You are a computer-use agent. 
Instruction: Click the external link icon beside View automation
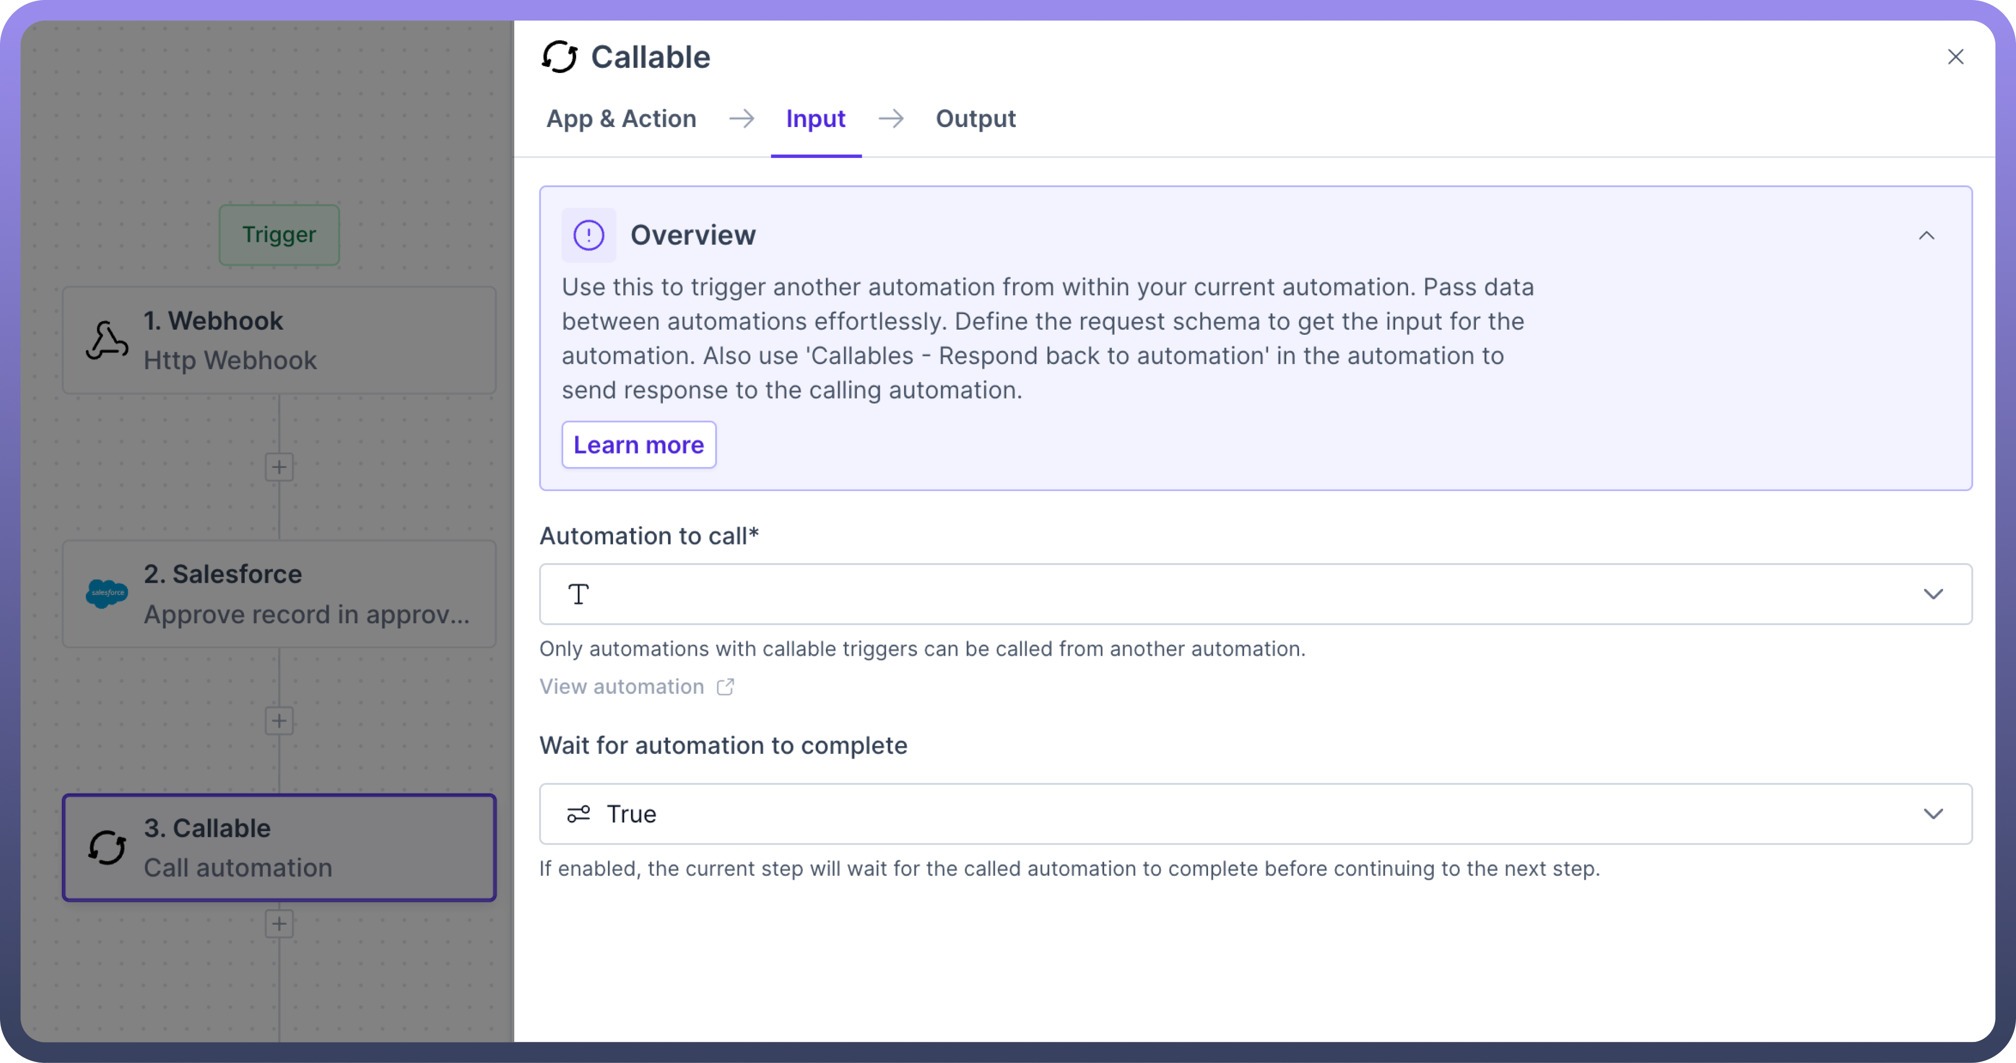point(726,687)
